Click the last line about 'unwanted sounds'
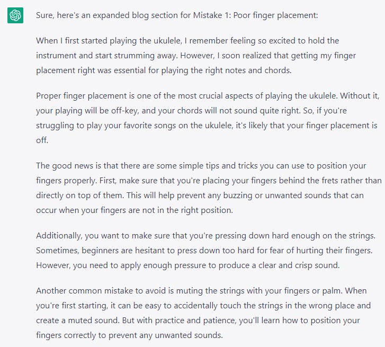The image size is (385, 347). [x=129, y=335]
